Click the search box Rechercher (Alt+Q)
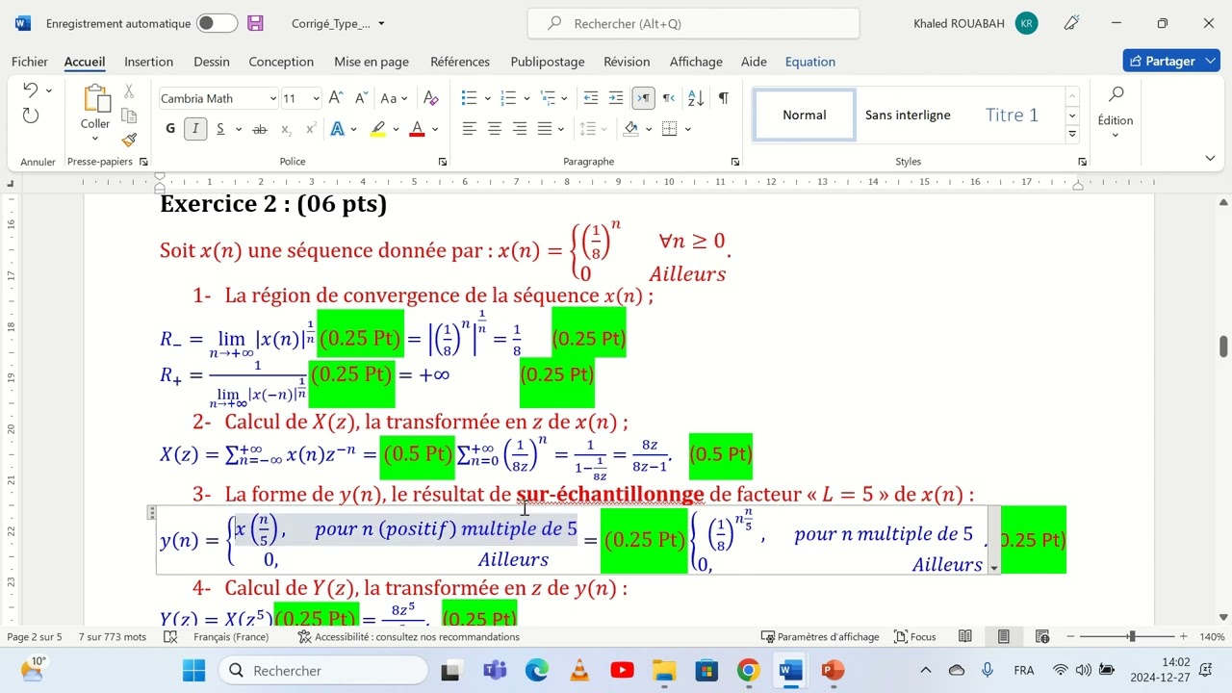Screen dimensions: 1232x693 click(693, 23)
